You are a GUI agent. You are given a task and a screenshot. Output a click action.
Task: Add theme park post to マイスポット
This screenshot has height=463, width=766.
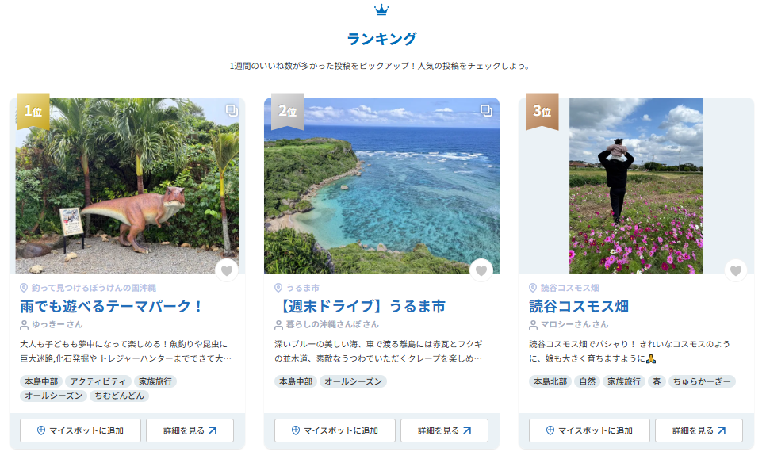(x=81, y=430)
